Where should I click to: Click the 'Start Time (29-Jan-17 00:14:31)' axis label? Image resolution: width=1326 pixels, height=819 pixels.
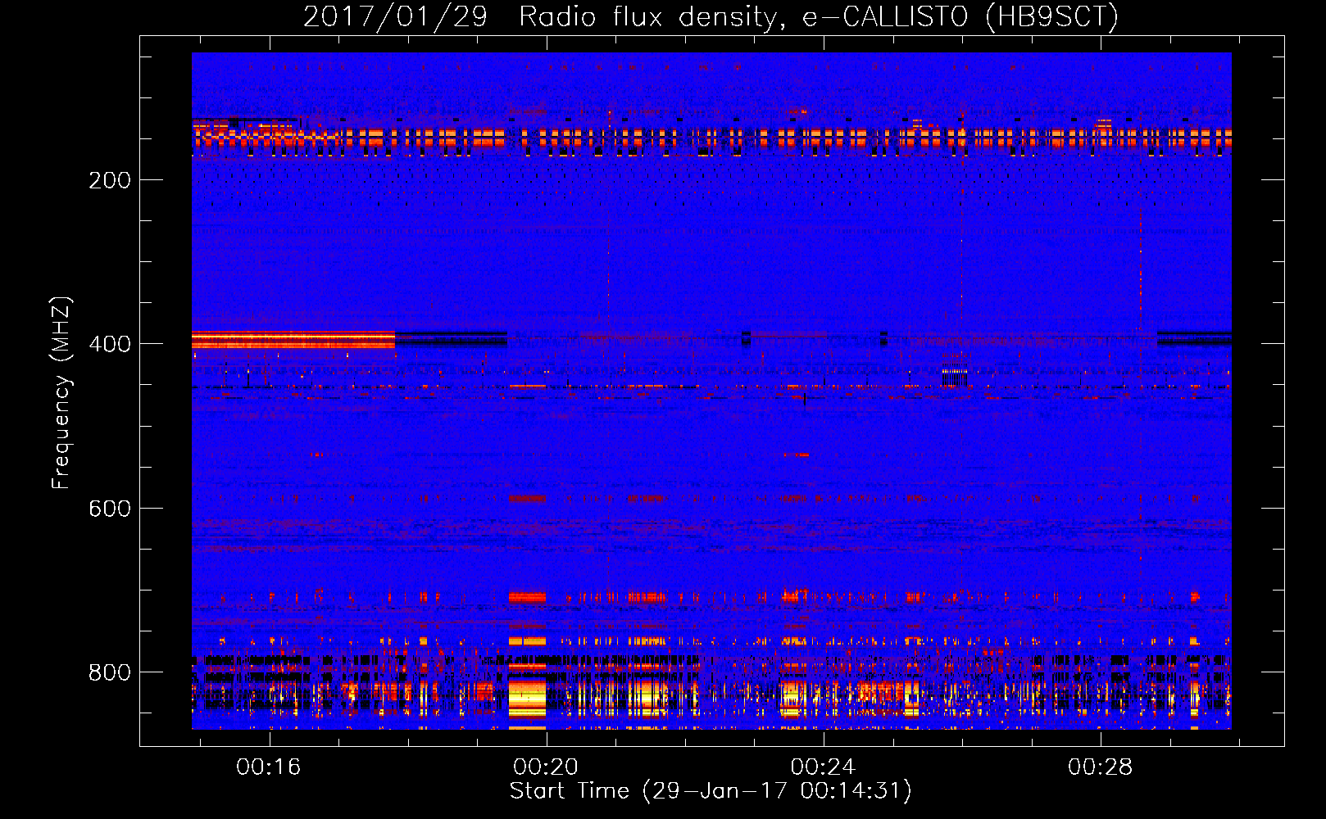click(x=711, y=791)
